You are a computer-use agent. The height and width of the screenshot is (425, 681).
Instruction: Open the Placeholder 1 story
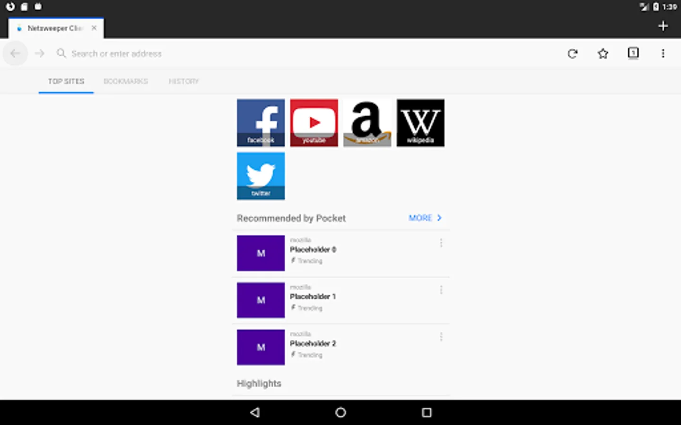pyautogui.click(x=340, y=300)
